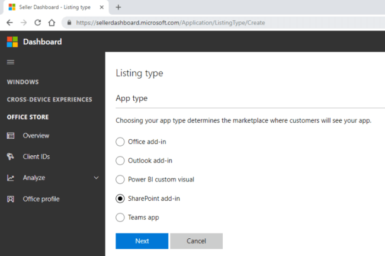This screenshot has height=256, width=385.
Task: Go to Overview in sidebar
Action: pyautogui.click(x=36, y=136)
